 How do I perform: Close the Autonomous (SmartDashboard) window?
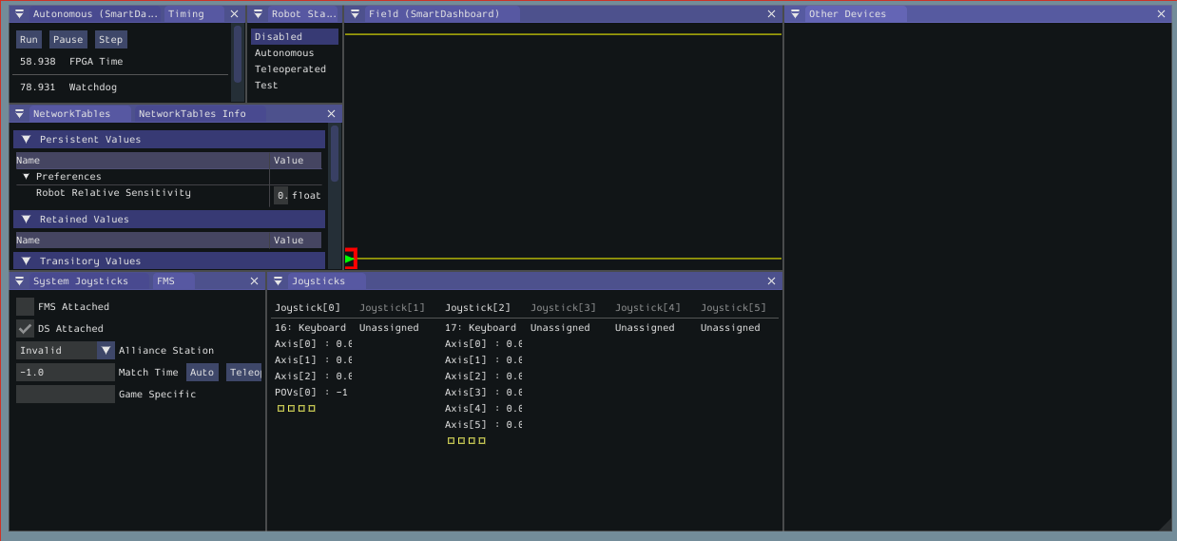coord(235,14)
